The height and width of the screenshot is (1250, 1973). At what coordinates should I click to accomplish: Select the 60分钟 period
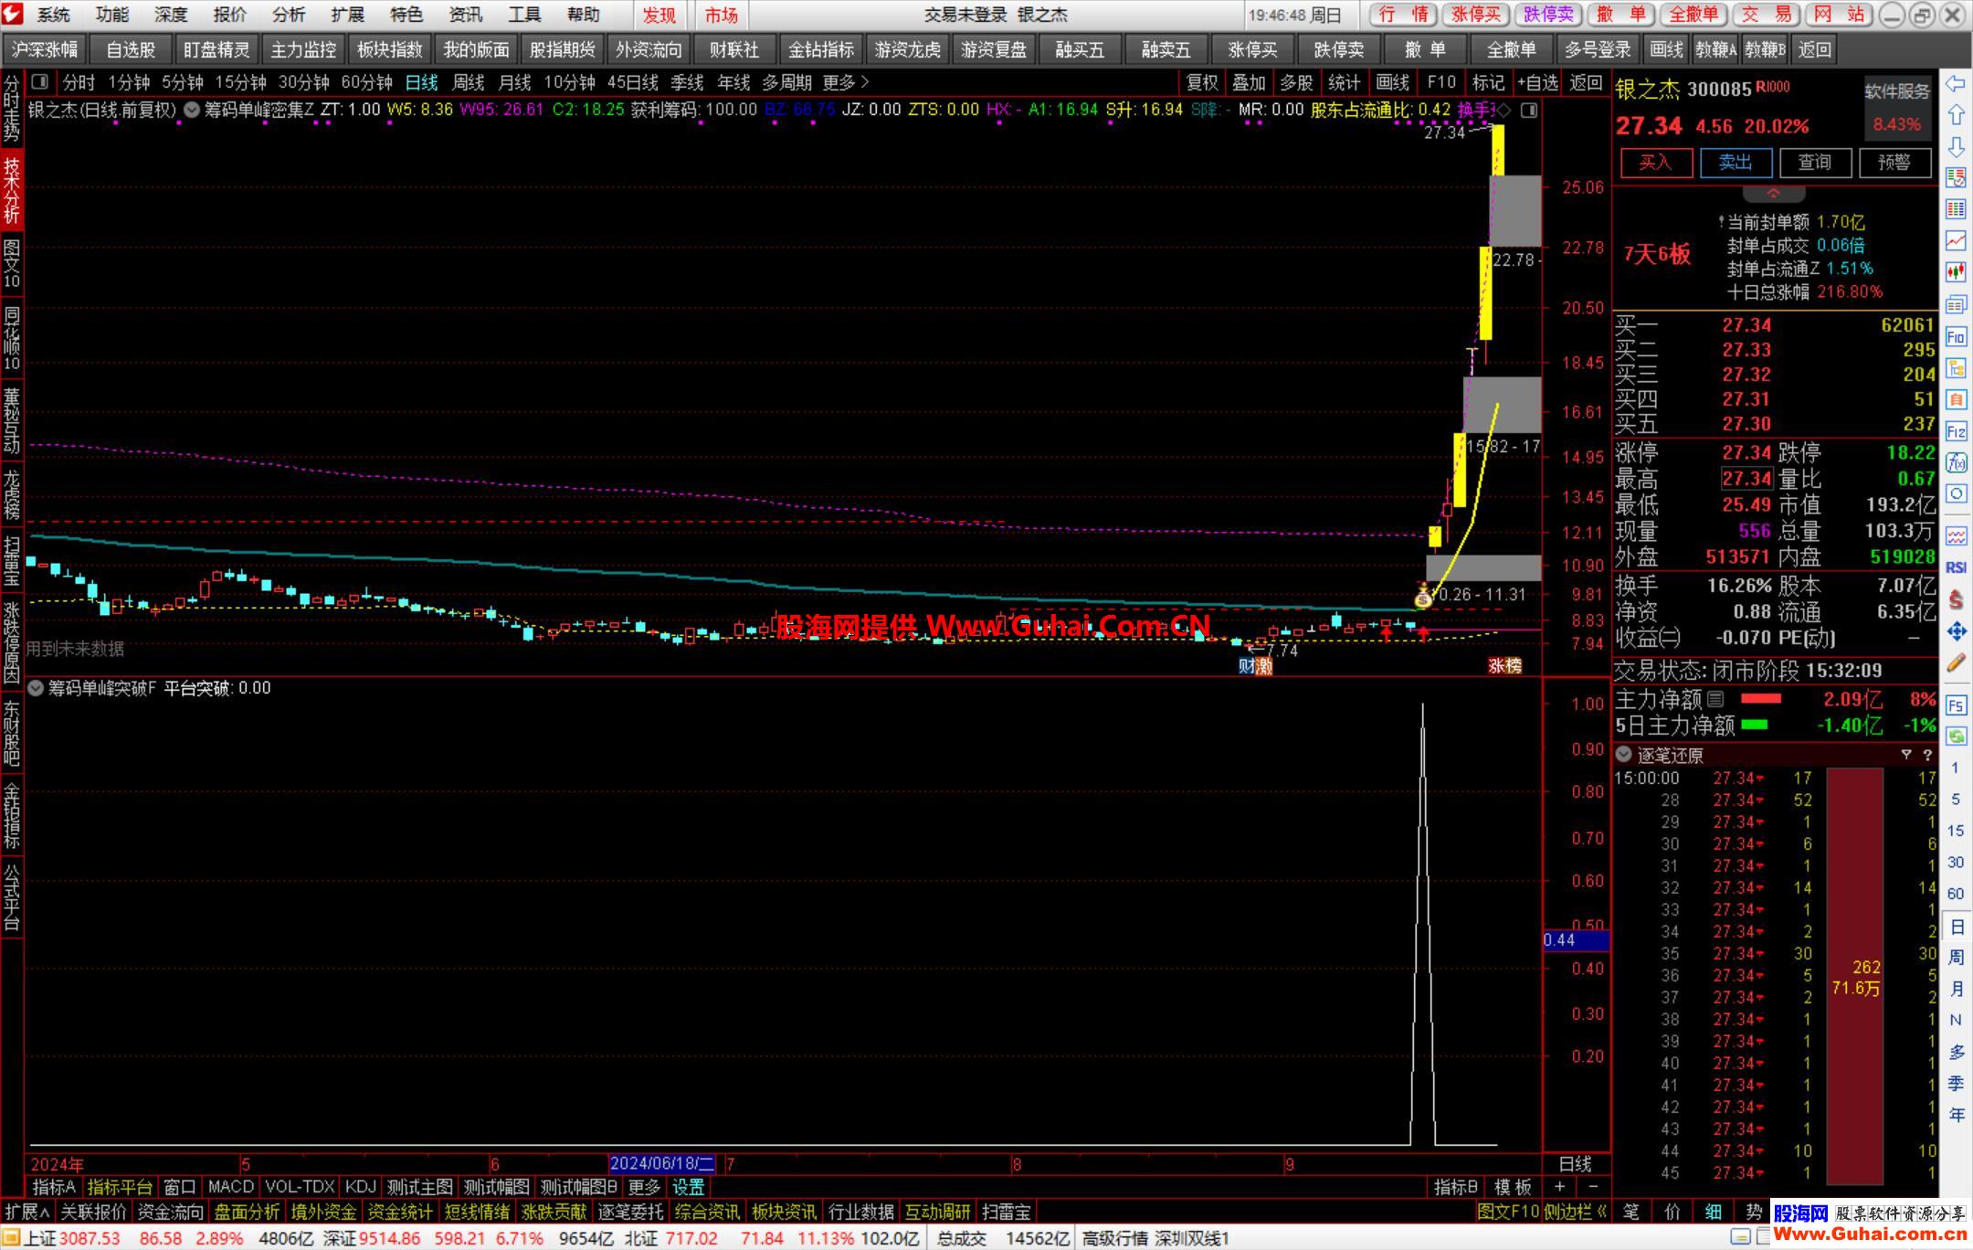tap(366, 82)
